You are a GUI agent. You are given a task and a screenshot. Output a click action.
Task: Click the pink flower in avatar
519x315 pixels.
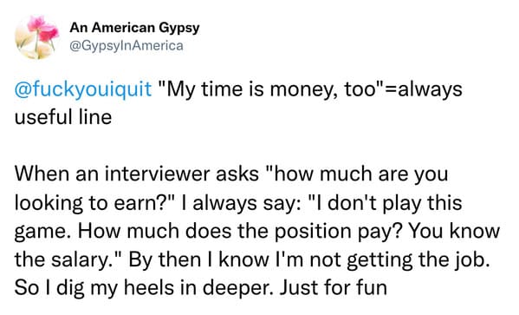[43, 28]
